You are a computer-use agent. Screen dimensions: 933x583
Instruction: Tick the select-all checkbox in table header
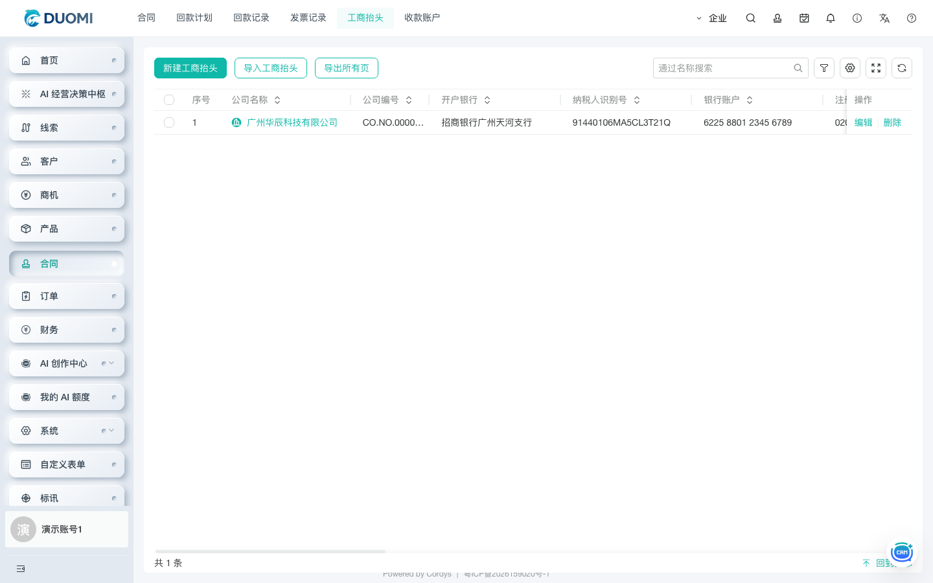169,100
